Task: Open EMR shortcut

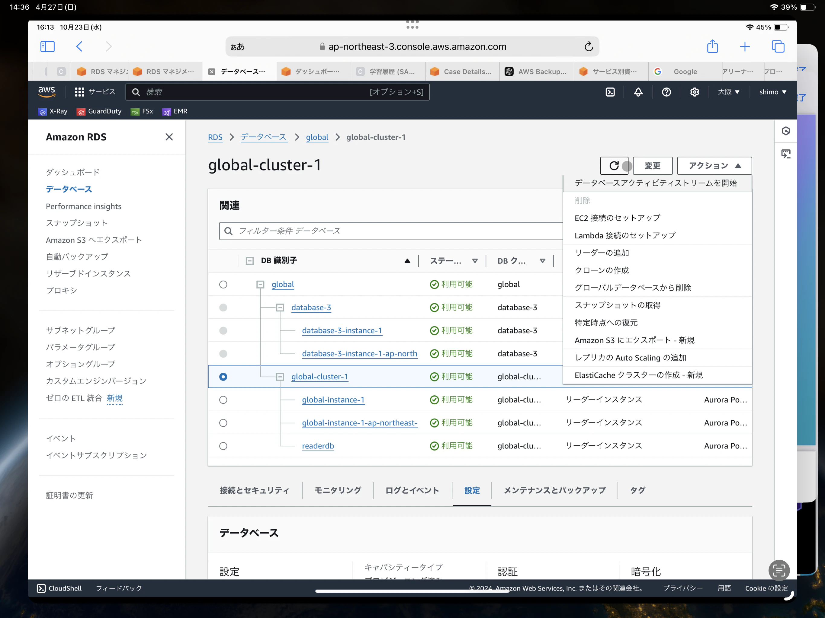Action: [175, 111]
